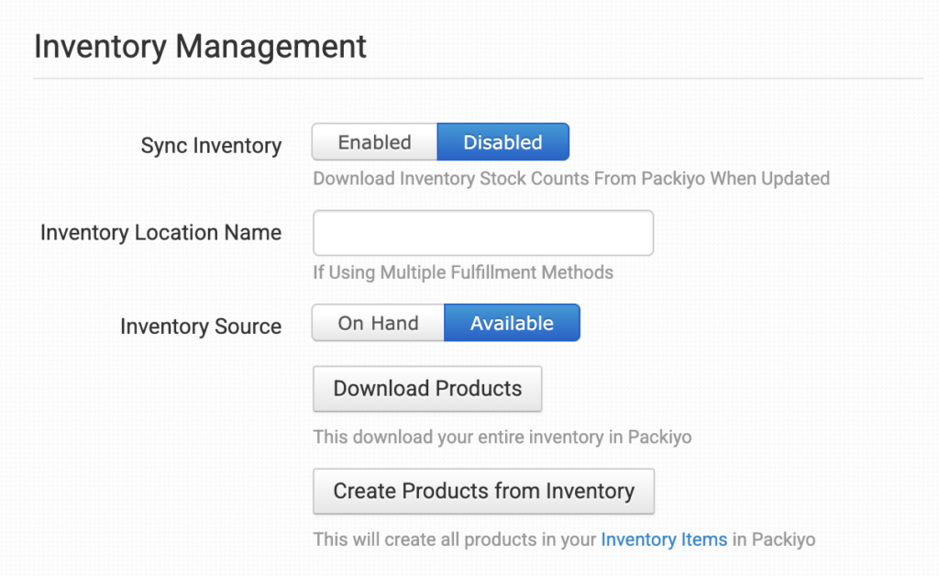Click the Inventory Management heading
Image resolution: width=939 pixels, height=576 pixels.
pos(200,46)
